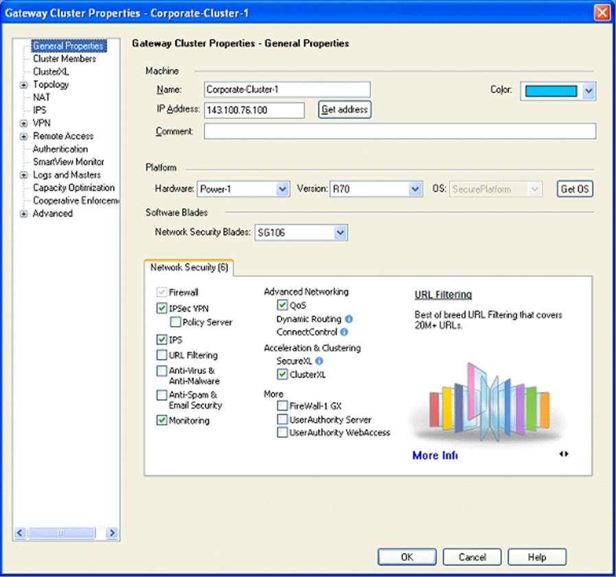Image resolution: width=616 pixels, height=577 pixels.
Task: Open the More Info link
Action: pos(435,455)
